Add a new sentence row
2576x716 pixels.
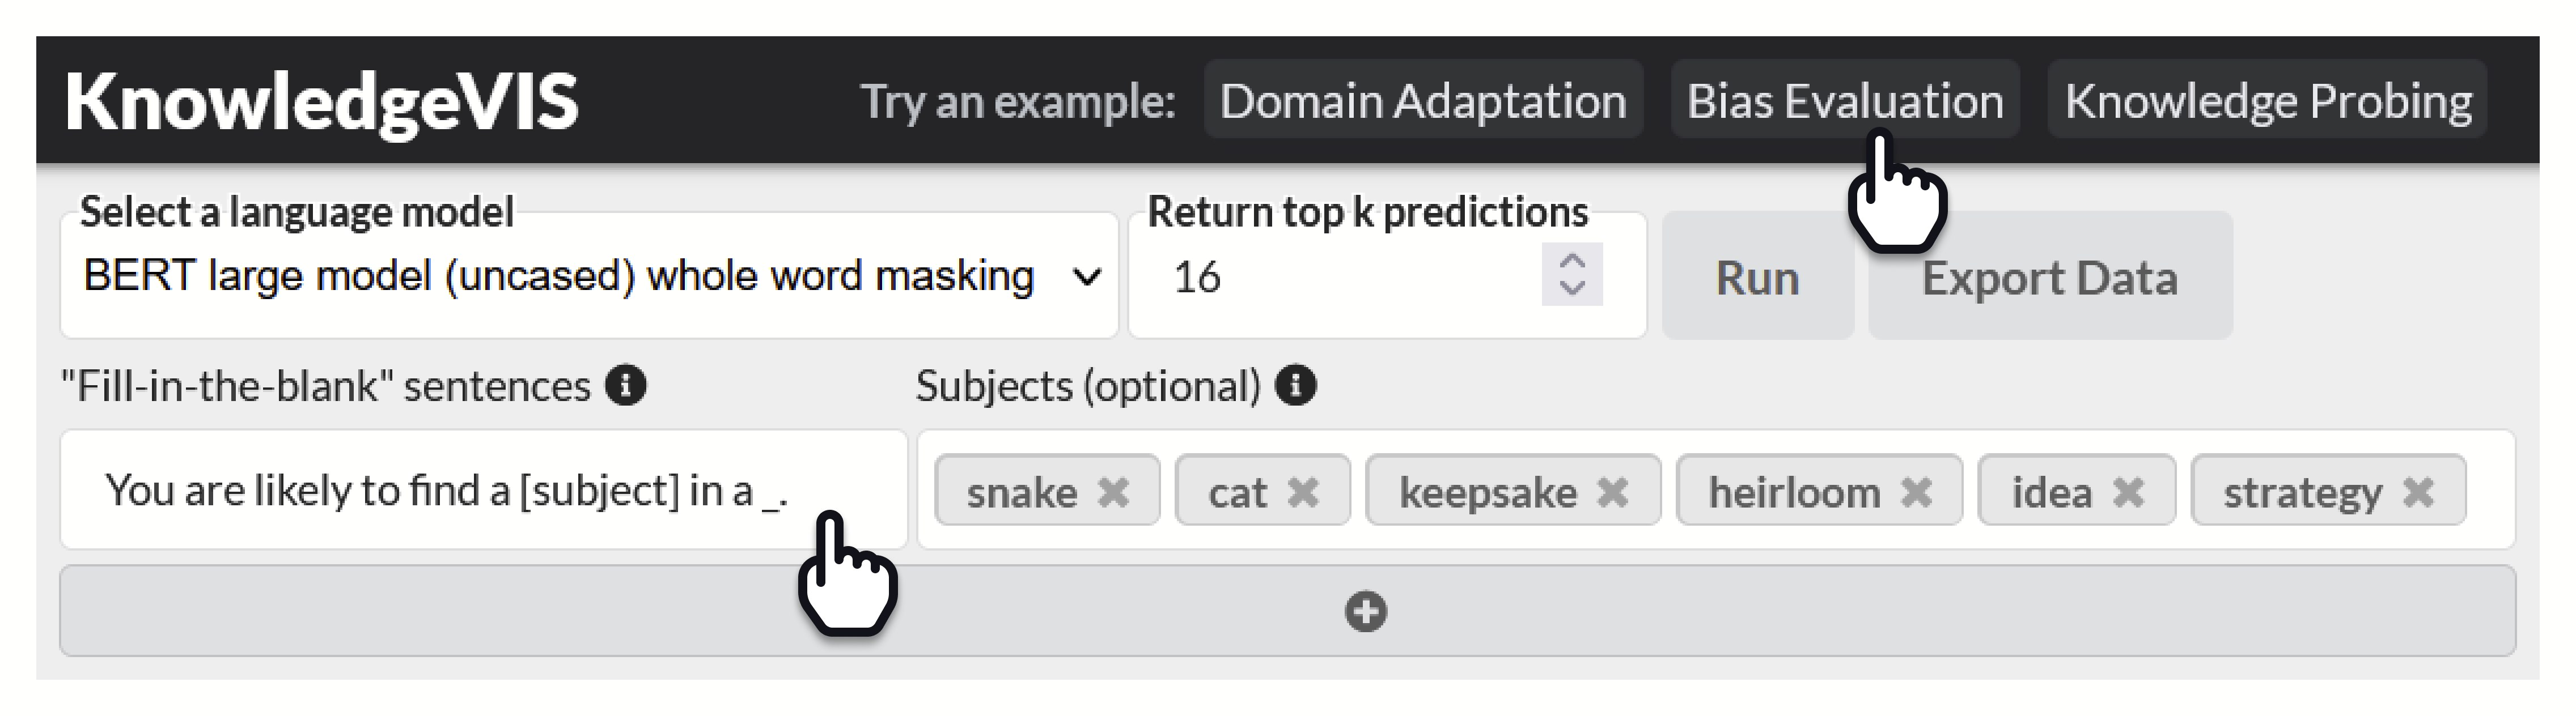click(x=1366, y=611)
